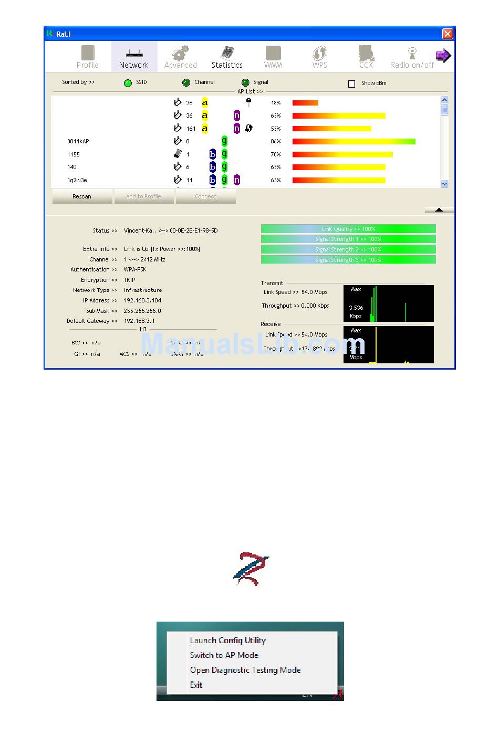
Task: Click the channel antenna icon in 1q2w3e row
Action: [178, 180]
